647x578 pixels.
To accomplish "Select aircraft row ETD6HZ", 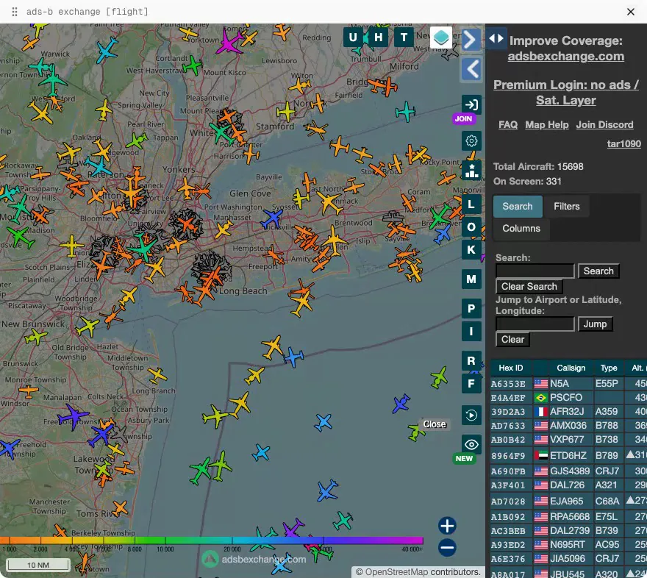I will tap(568, 455).
